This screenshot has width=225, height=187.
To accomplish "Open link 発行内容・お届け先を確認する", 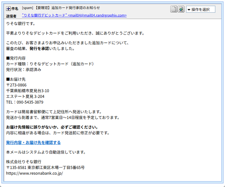I will (33, 143).
